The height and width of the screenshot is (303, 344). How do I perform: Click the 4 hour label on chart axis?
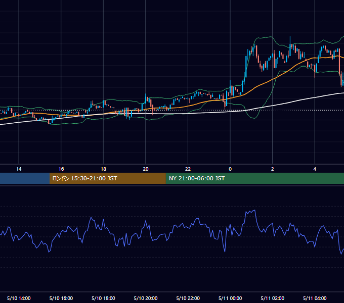(315, 169)
